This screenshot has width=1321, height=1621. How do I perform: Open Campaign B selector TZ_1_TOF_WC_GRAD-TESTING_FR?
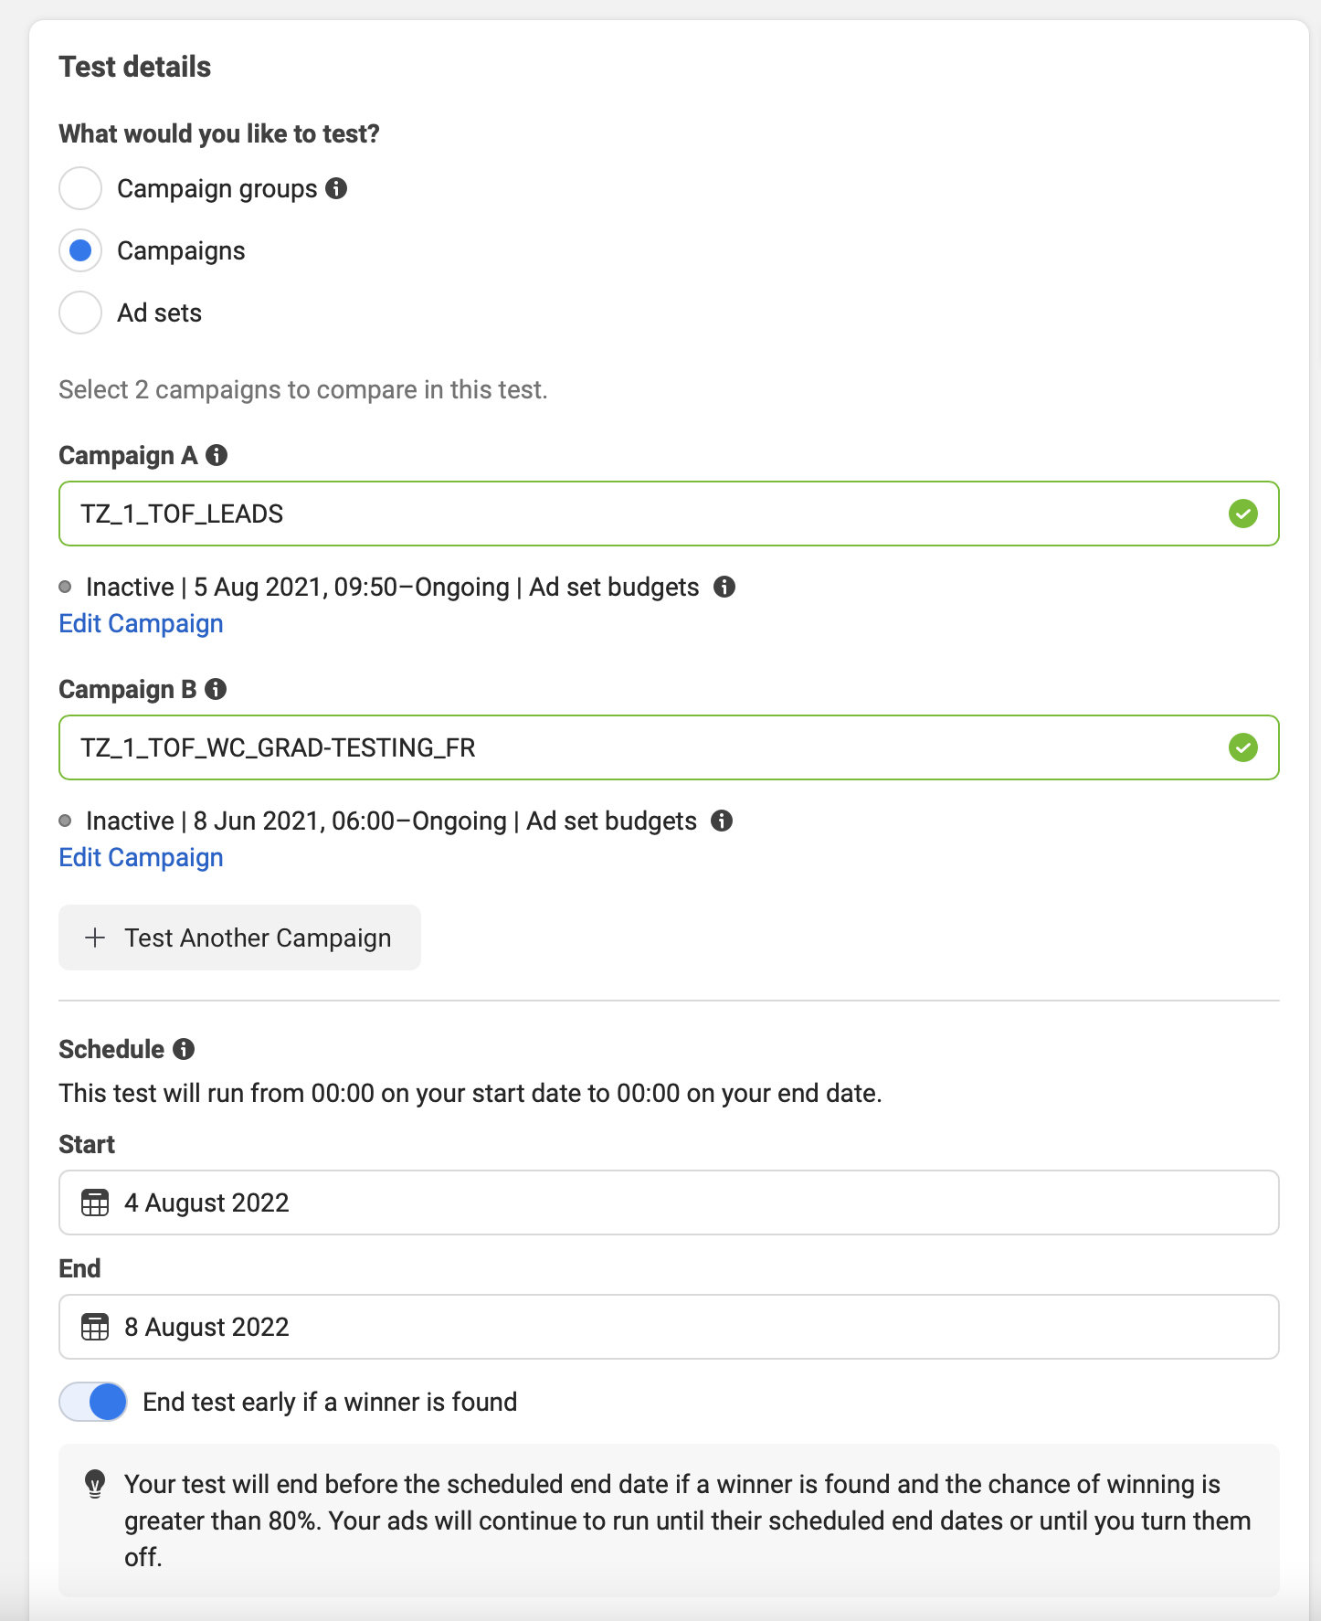(639, 747)
